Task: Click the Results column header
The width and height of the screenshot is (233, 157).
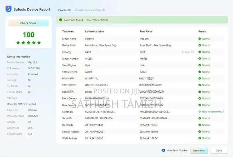Action: pos(202,31)
